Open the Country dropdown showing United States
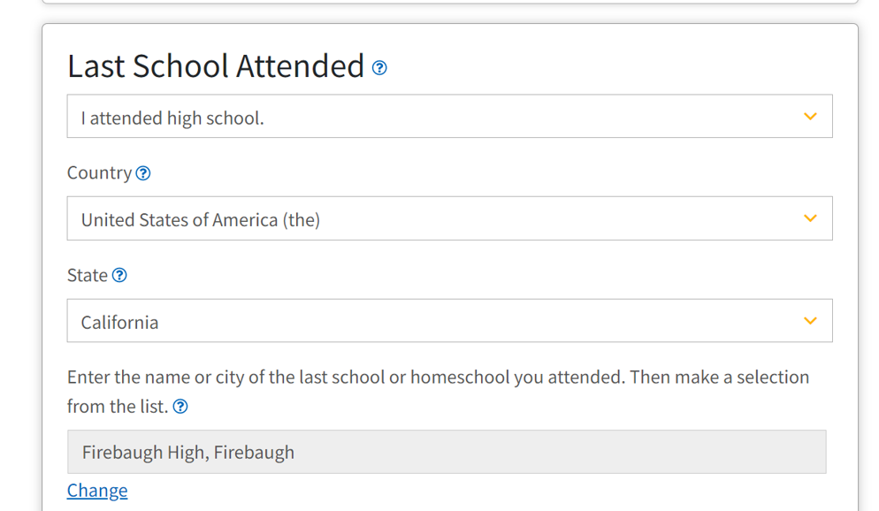This screenshot has height=511, width=879. coord(449,218)
